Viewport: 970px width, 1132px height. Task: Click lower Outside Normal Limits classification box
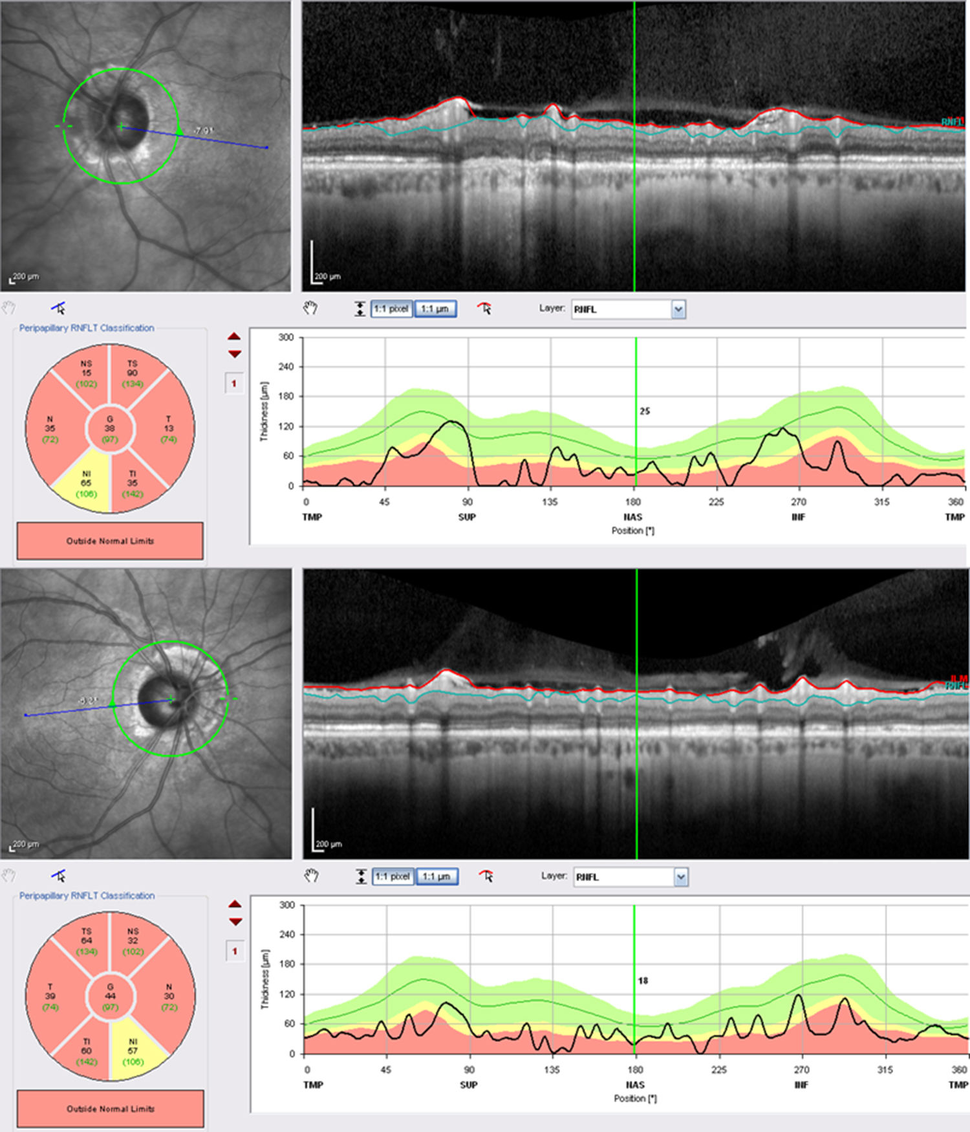(110, 1109)
